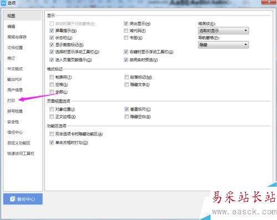Go to 信任中心

[x=15, y=132]
